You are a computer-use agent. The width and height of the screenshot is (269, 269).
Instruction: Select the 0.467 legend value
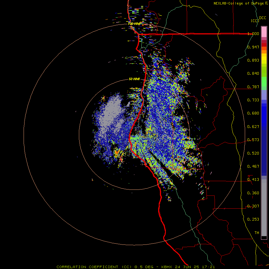[x=253, y=166]
